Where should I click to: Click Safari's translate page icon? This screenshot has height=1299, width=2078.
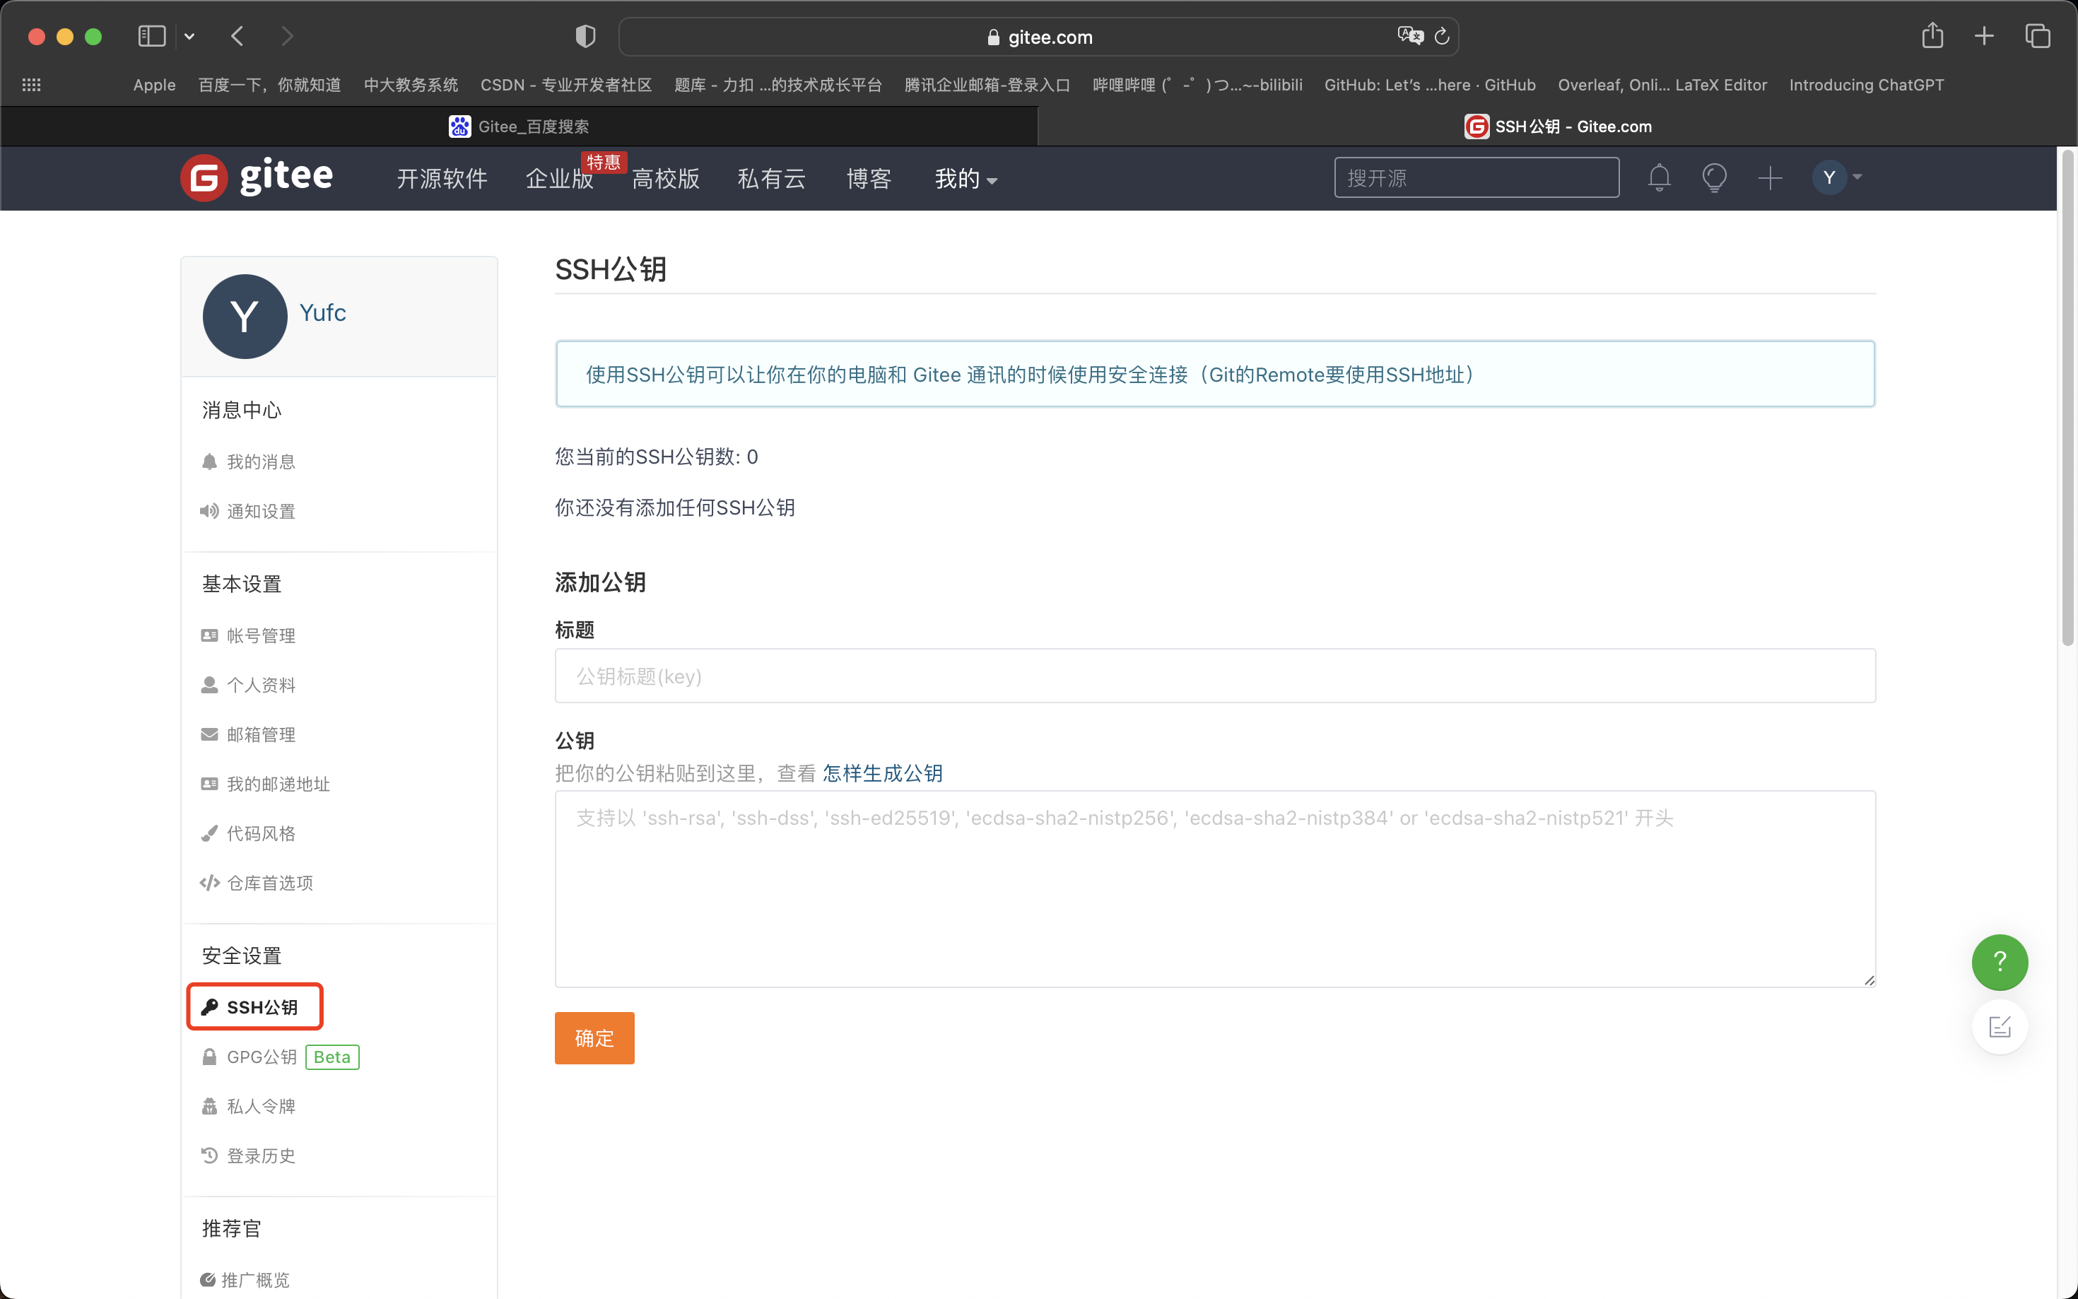1409,36
